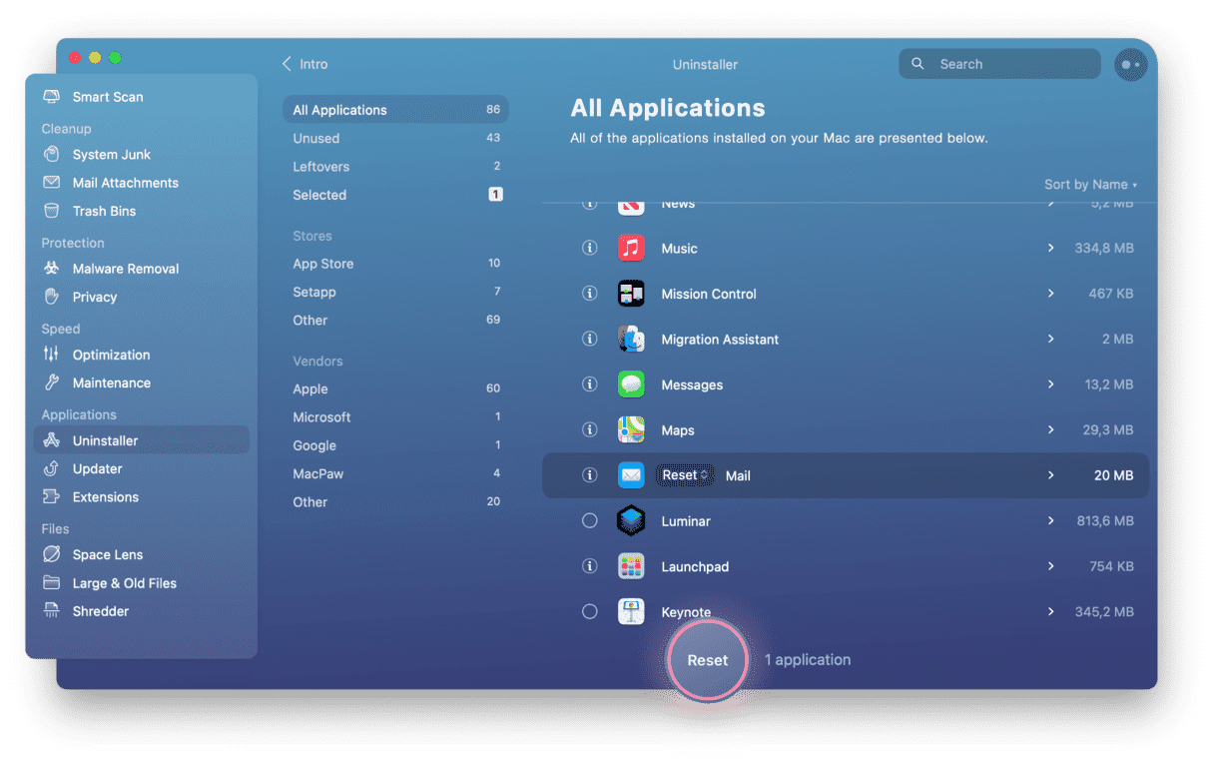Open the Reset action dropdown for Mail
Image resolution: width=1214 pixels, height=764 pixels.
685,475
